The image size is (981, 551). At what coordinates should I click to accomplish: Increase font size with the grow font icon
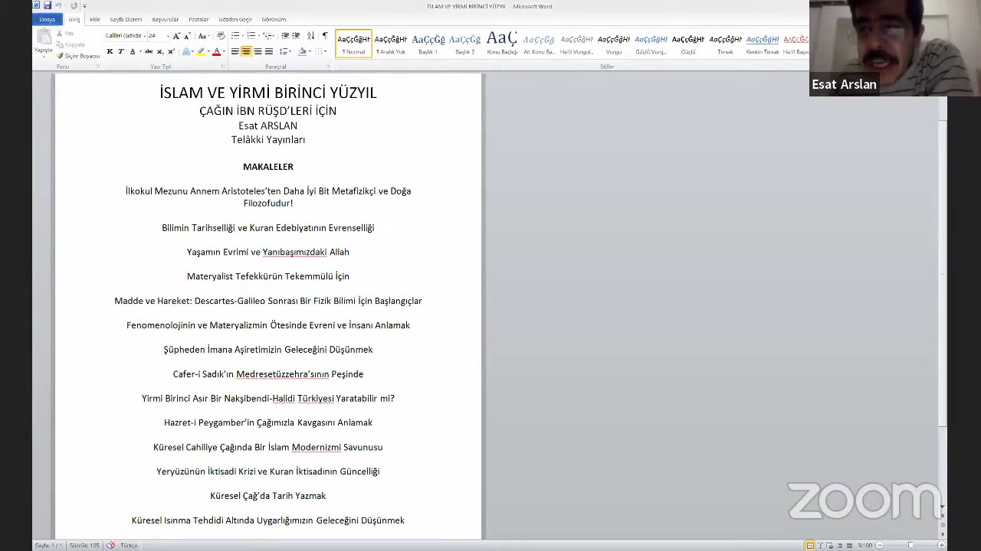[x=176, y=36]
